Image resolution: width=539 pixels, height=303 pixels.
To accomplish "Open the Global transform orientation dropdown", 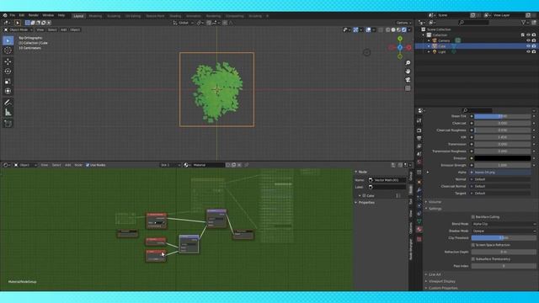I will tap(184, 23).
